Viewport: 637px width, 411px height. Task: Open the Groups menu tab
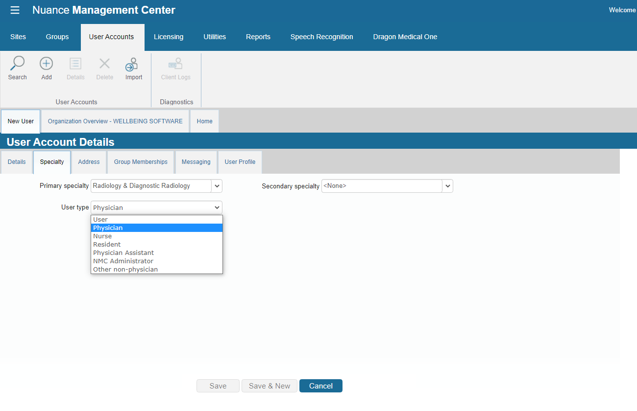coord(57,37)
